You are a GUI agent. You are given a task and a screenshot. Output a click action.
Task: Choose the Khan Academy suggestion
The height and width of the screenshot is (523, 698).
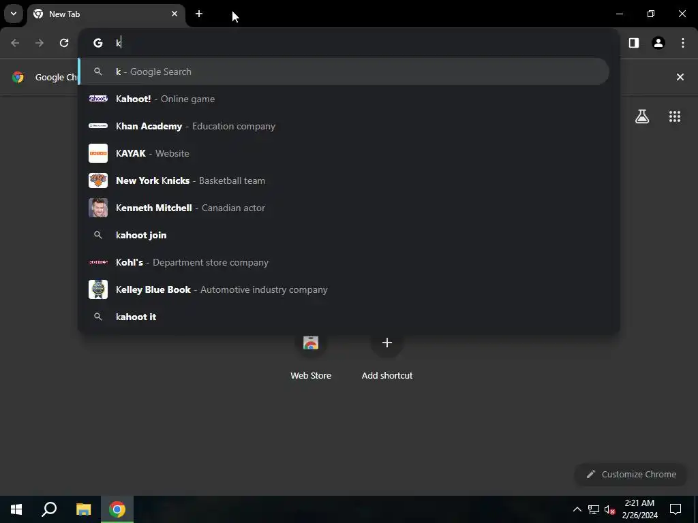pos(348,126)
